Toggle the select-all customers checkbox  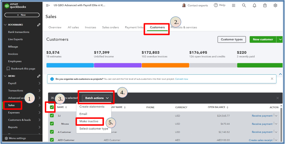point(52,107)
